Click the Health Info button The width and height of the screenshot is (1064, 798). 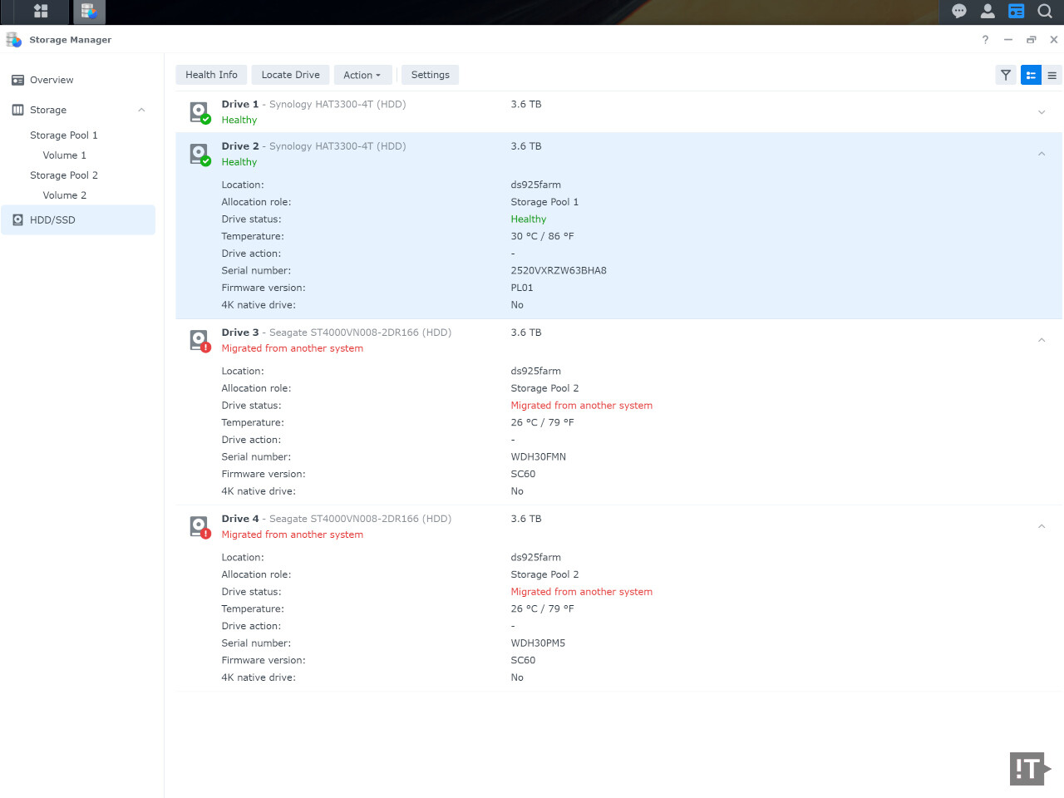pyautogui.click(x=211, y=75)
